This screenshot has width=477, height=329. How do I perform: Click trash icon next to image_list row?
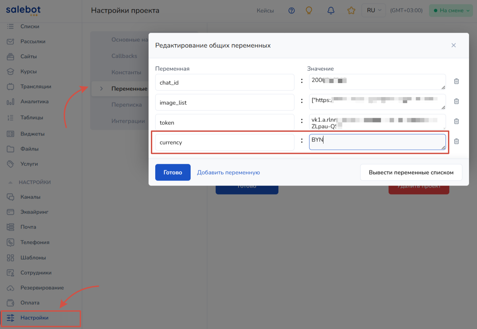(x=456, y=101)
